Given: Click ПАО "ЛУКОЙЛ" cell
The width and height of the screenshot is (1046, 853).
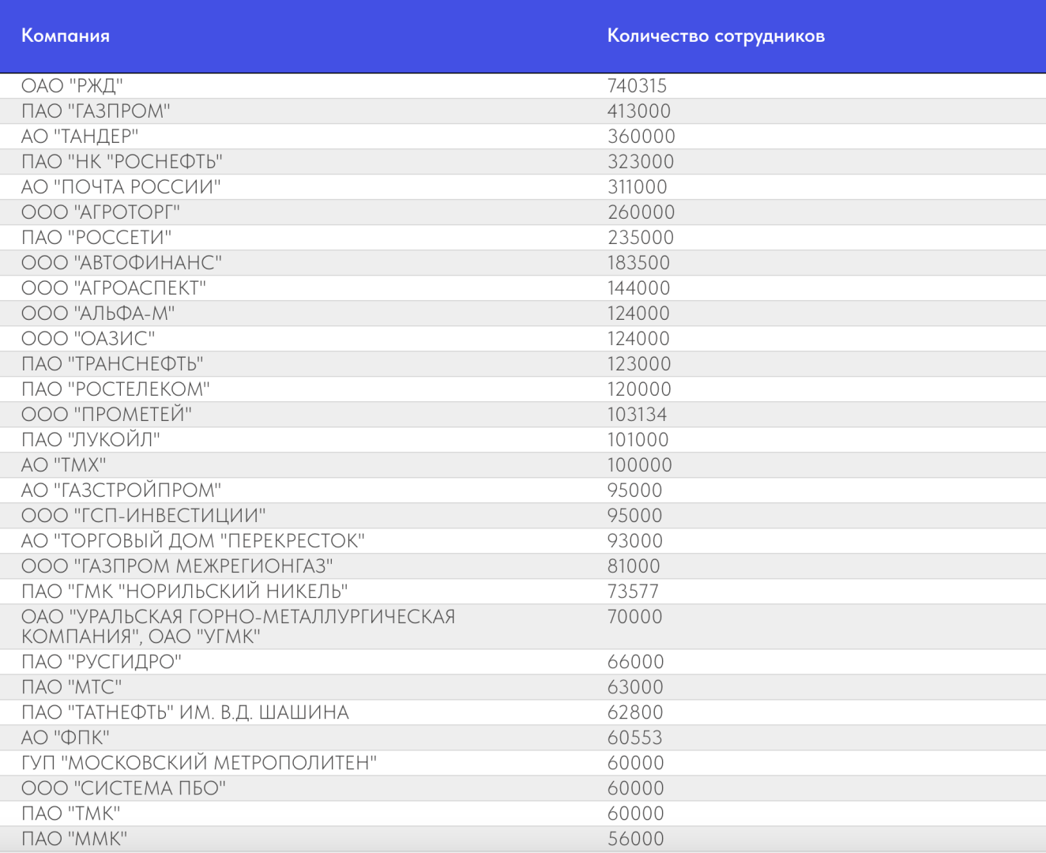Looking at the screenshot, I should (x=91, y=439).
